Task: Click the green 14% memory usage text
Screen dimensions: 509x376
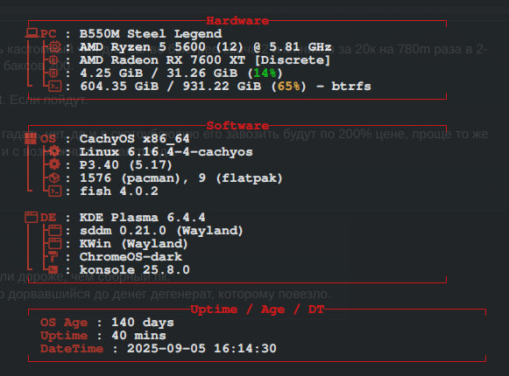Action: (x=265, y=73)
